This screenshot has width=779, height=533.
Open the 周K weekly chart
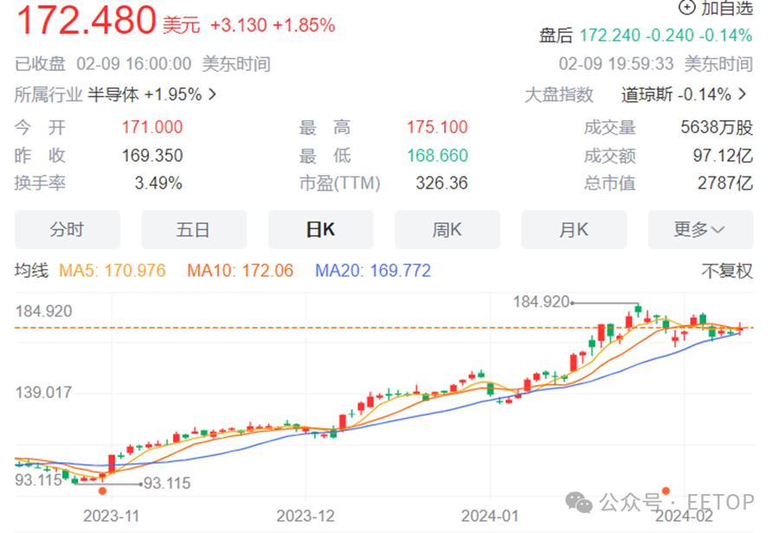447,229
